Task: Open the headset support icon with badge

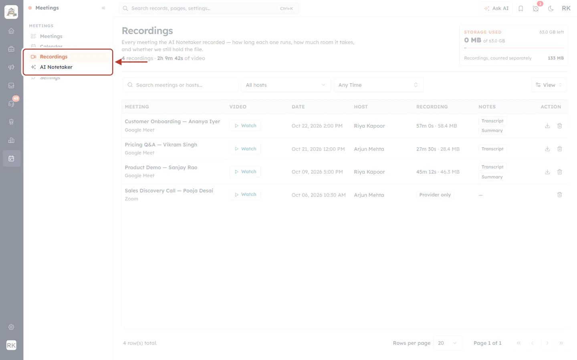Action: pos(11,104)
